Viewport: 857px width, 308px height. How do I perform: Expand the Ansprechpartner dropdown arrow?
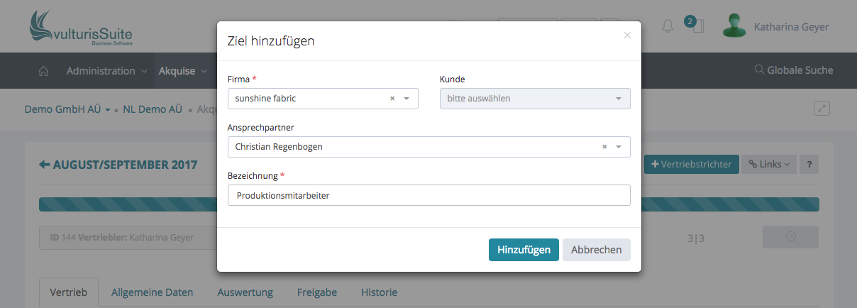click(619, 147)
